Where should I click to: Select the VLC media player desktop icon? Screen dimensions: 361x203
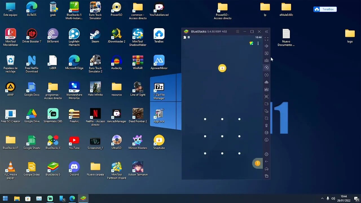point(10,171)
